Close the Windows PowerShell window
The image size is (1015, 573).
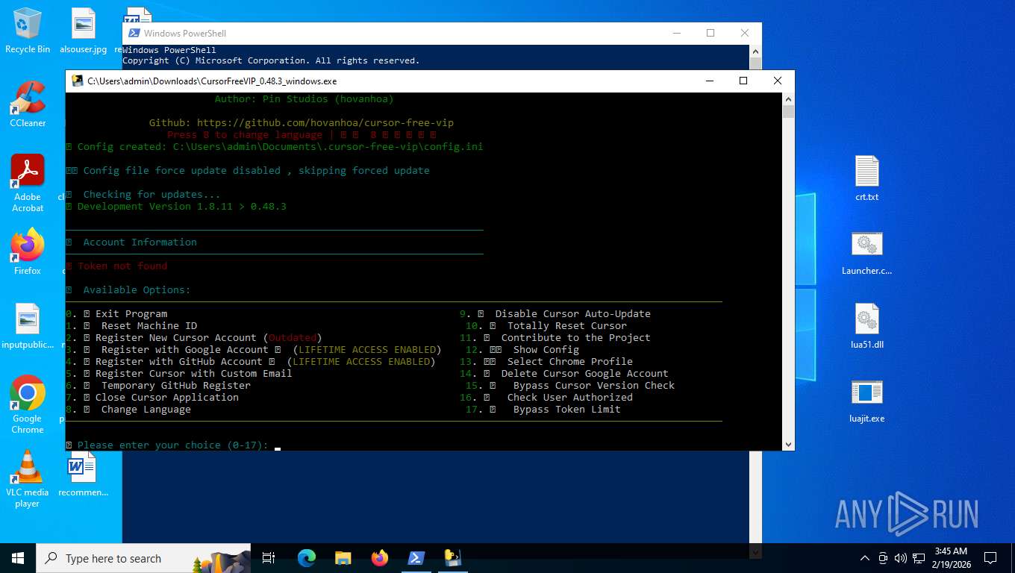click(745, 33)
